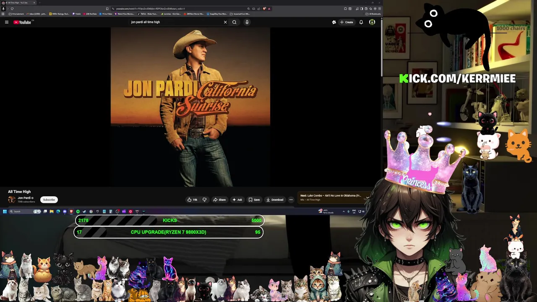Open the Entertainment bookmarks folder
Screen dimensions: 537x302
[16, 14]
